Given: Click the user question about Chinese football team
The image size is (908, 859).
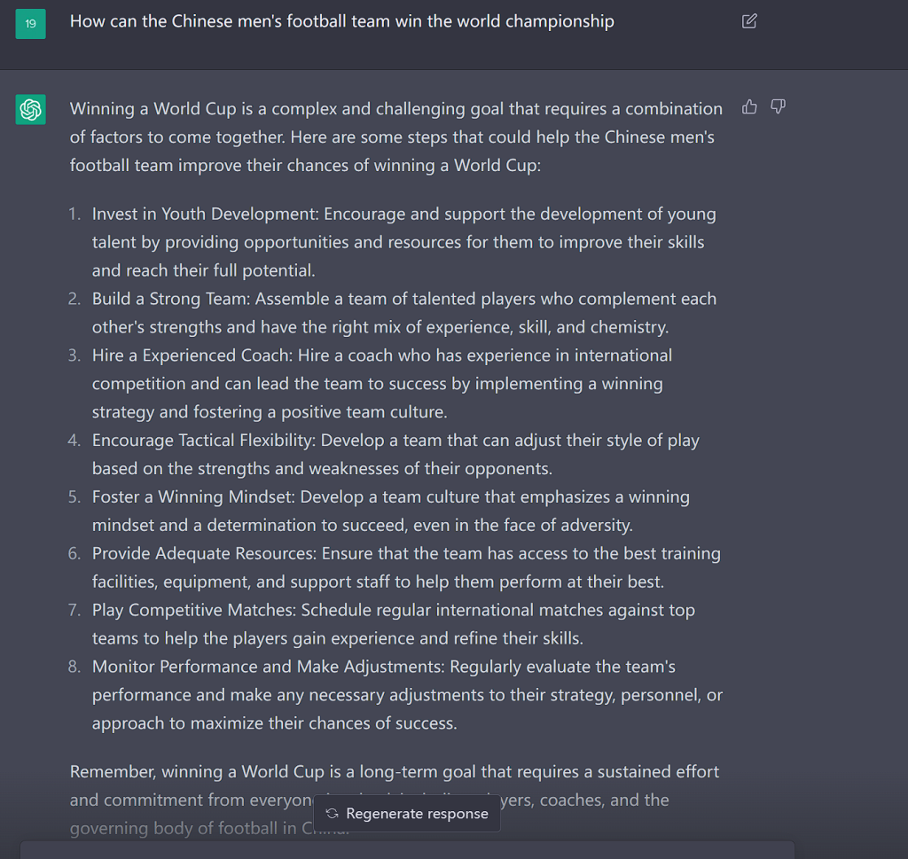Looking at the screenshot, I should pos(341,21).
